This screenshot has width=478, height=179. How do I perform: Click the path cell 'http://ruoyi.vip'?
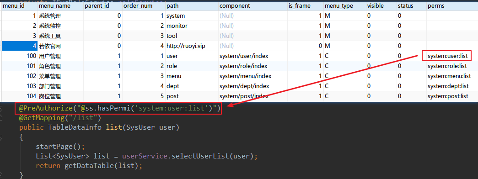tap(192, 46)
